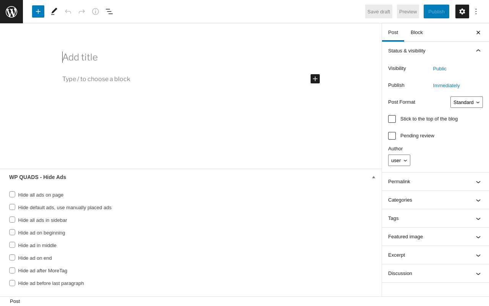Click into the Add title field
The image size is (489, 306).
[x=191, y=57]
